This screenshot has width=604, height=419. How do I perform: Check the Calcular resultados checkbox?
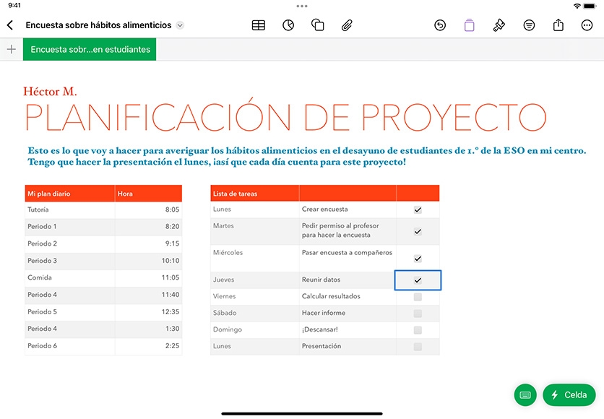click(418, 296)
